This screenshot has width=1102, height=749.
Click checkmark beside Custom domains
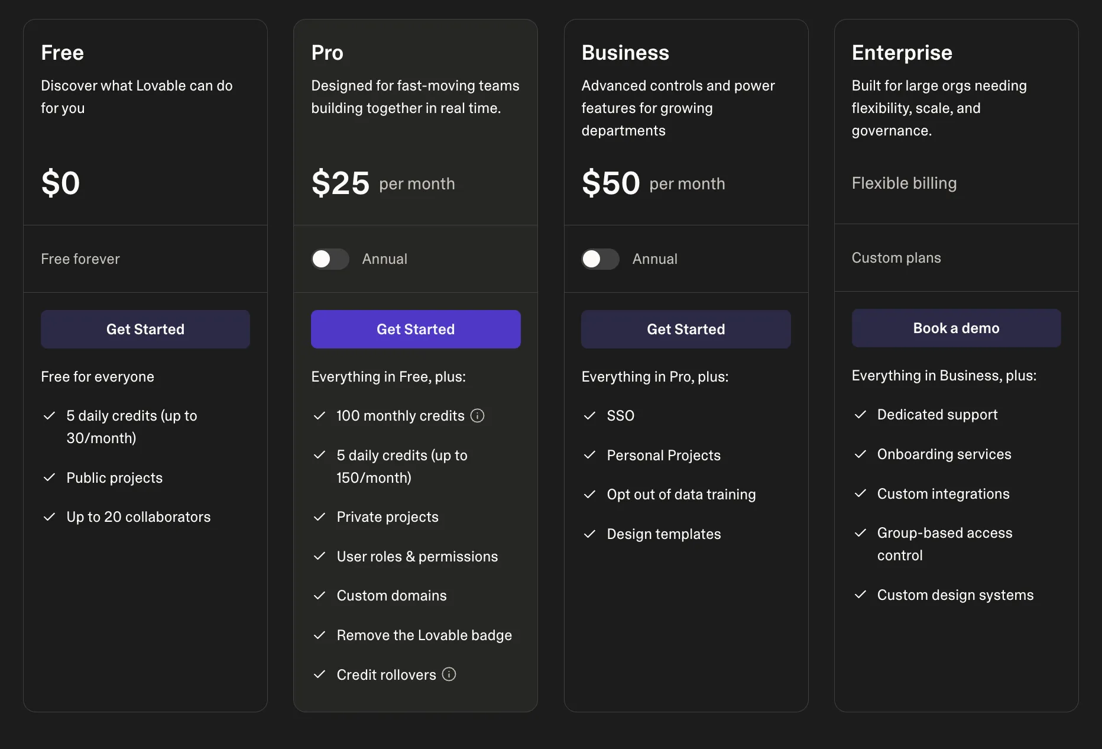click(319, 596)
